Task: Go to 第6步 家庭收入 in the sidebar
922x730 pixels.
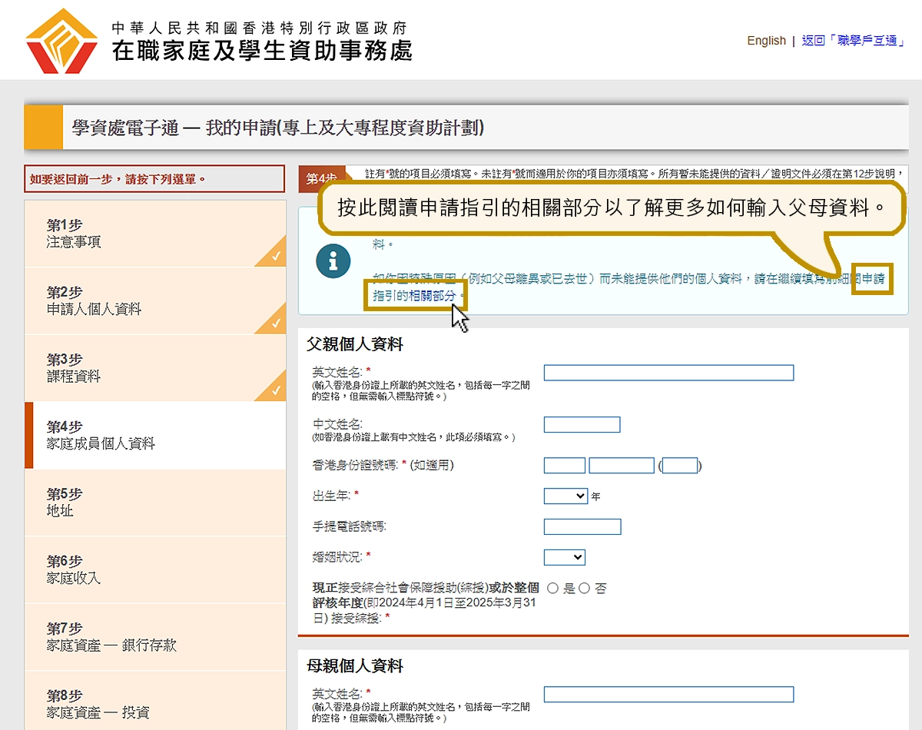Action: (154, 569)
